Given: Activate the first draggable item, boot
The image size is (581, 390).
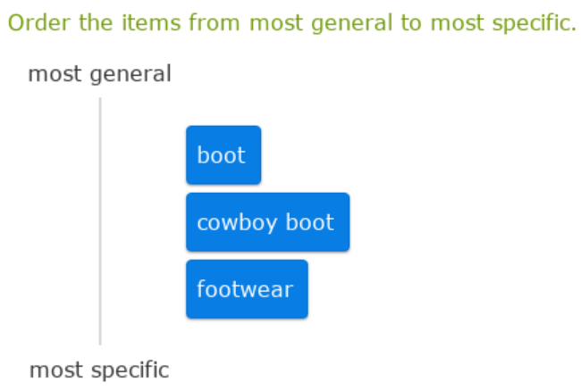Looking at the screenshot, I should (223, 155).
